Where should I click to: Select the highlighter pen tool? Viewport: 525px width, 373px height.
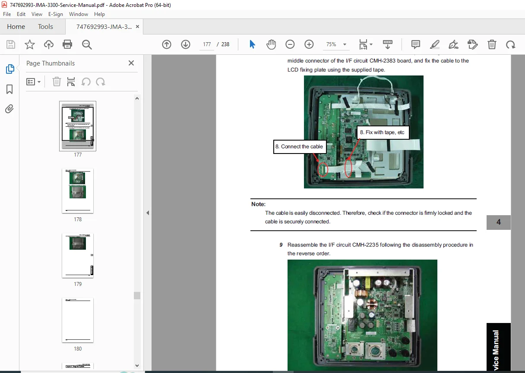click(x=435, y=44)
